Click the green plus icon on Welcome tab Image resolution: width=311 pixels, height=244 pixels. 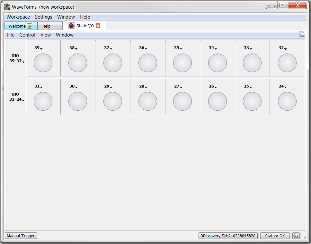pos(30,26)
